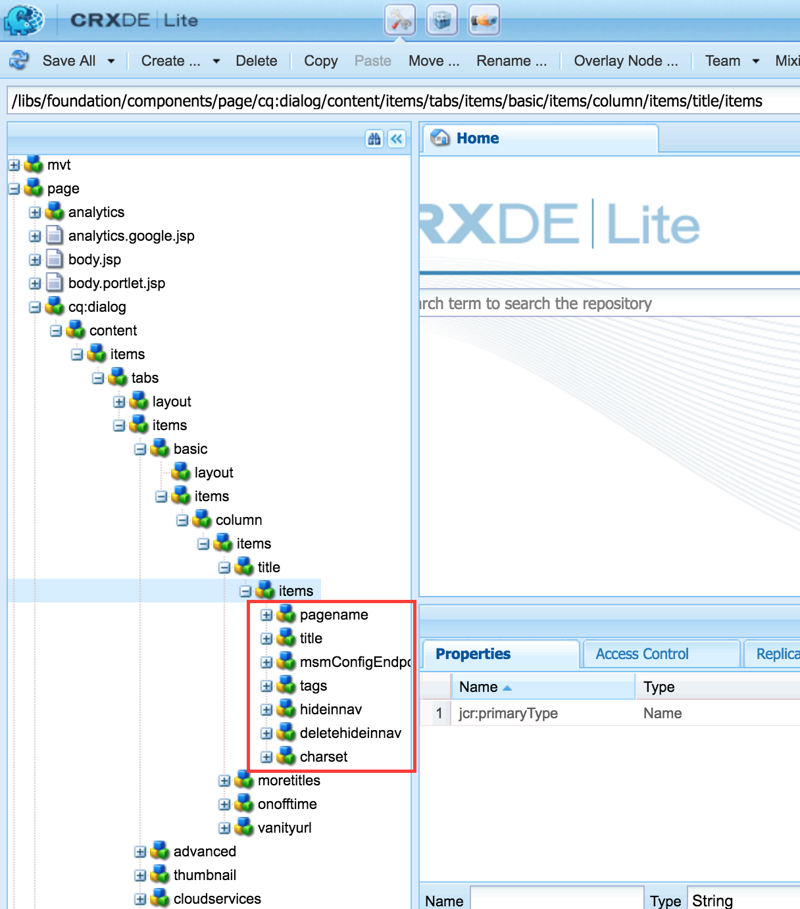Screen dimensions: 800x909
Task: Expand the layout node under tabs
Action: pyautogui.click(x=119, y=402)
